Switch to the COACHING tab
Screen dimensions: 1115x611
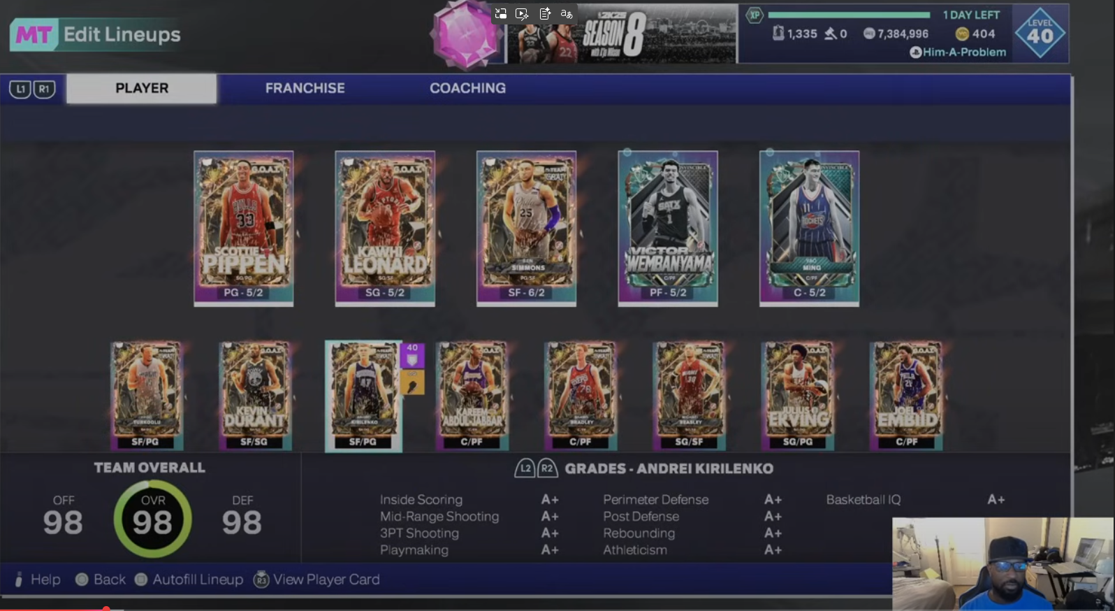(x=467, y=88)
